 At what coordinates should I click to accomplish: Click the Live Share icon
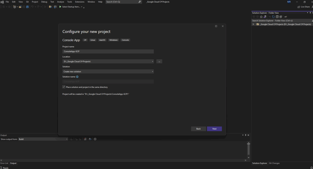point(299,7)
